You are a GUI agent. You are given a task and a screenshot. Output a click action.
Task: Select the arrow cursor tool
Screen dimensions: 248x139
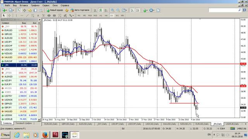click(x=4, y=15)
